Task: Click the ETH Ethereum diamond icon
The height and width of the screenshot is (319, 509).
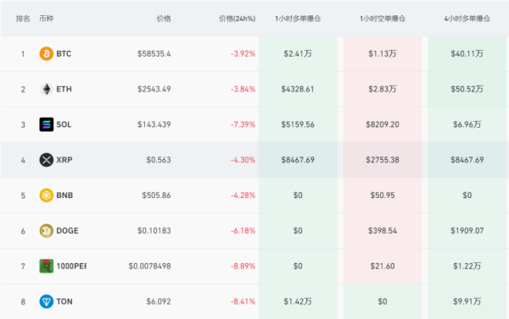Action: click(x=47, y=89)
